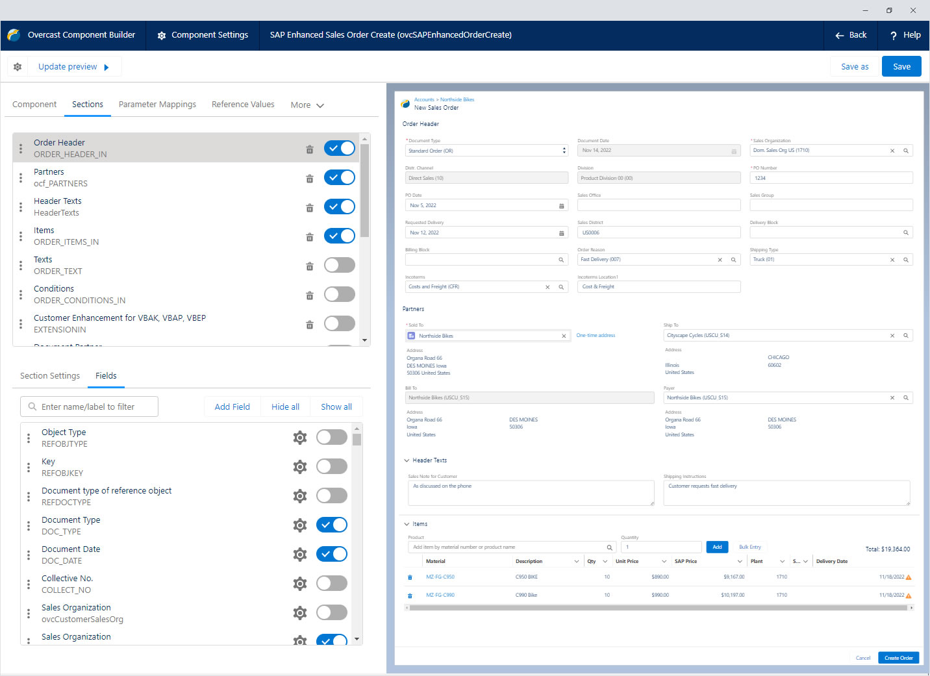This screenshot has width=930, height=676.
Task: Click the field name filter input
Action: [x=89, y=407]
